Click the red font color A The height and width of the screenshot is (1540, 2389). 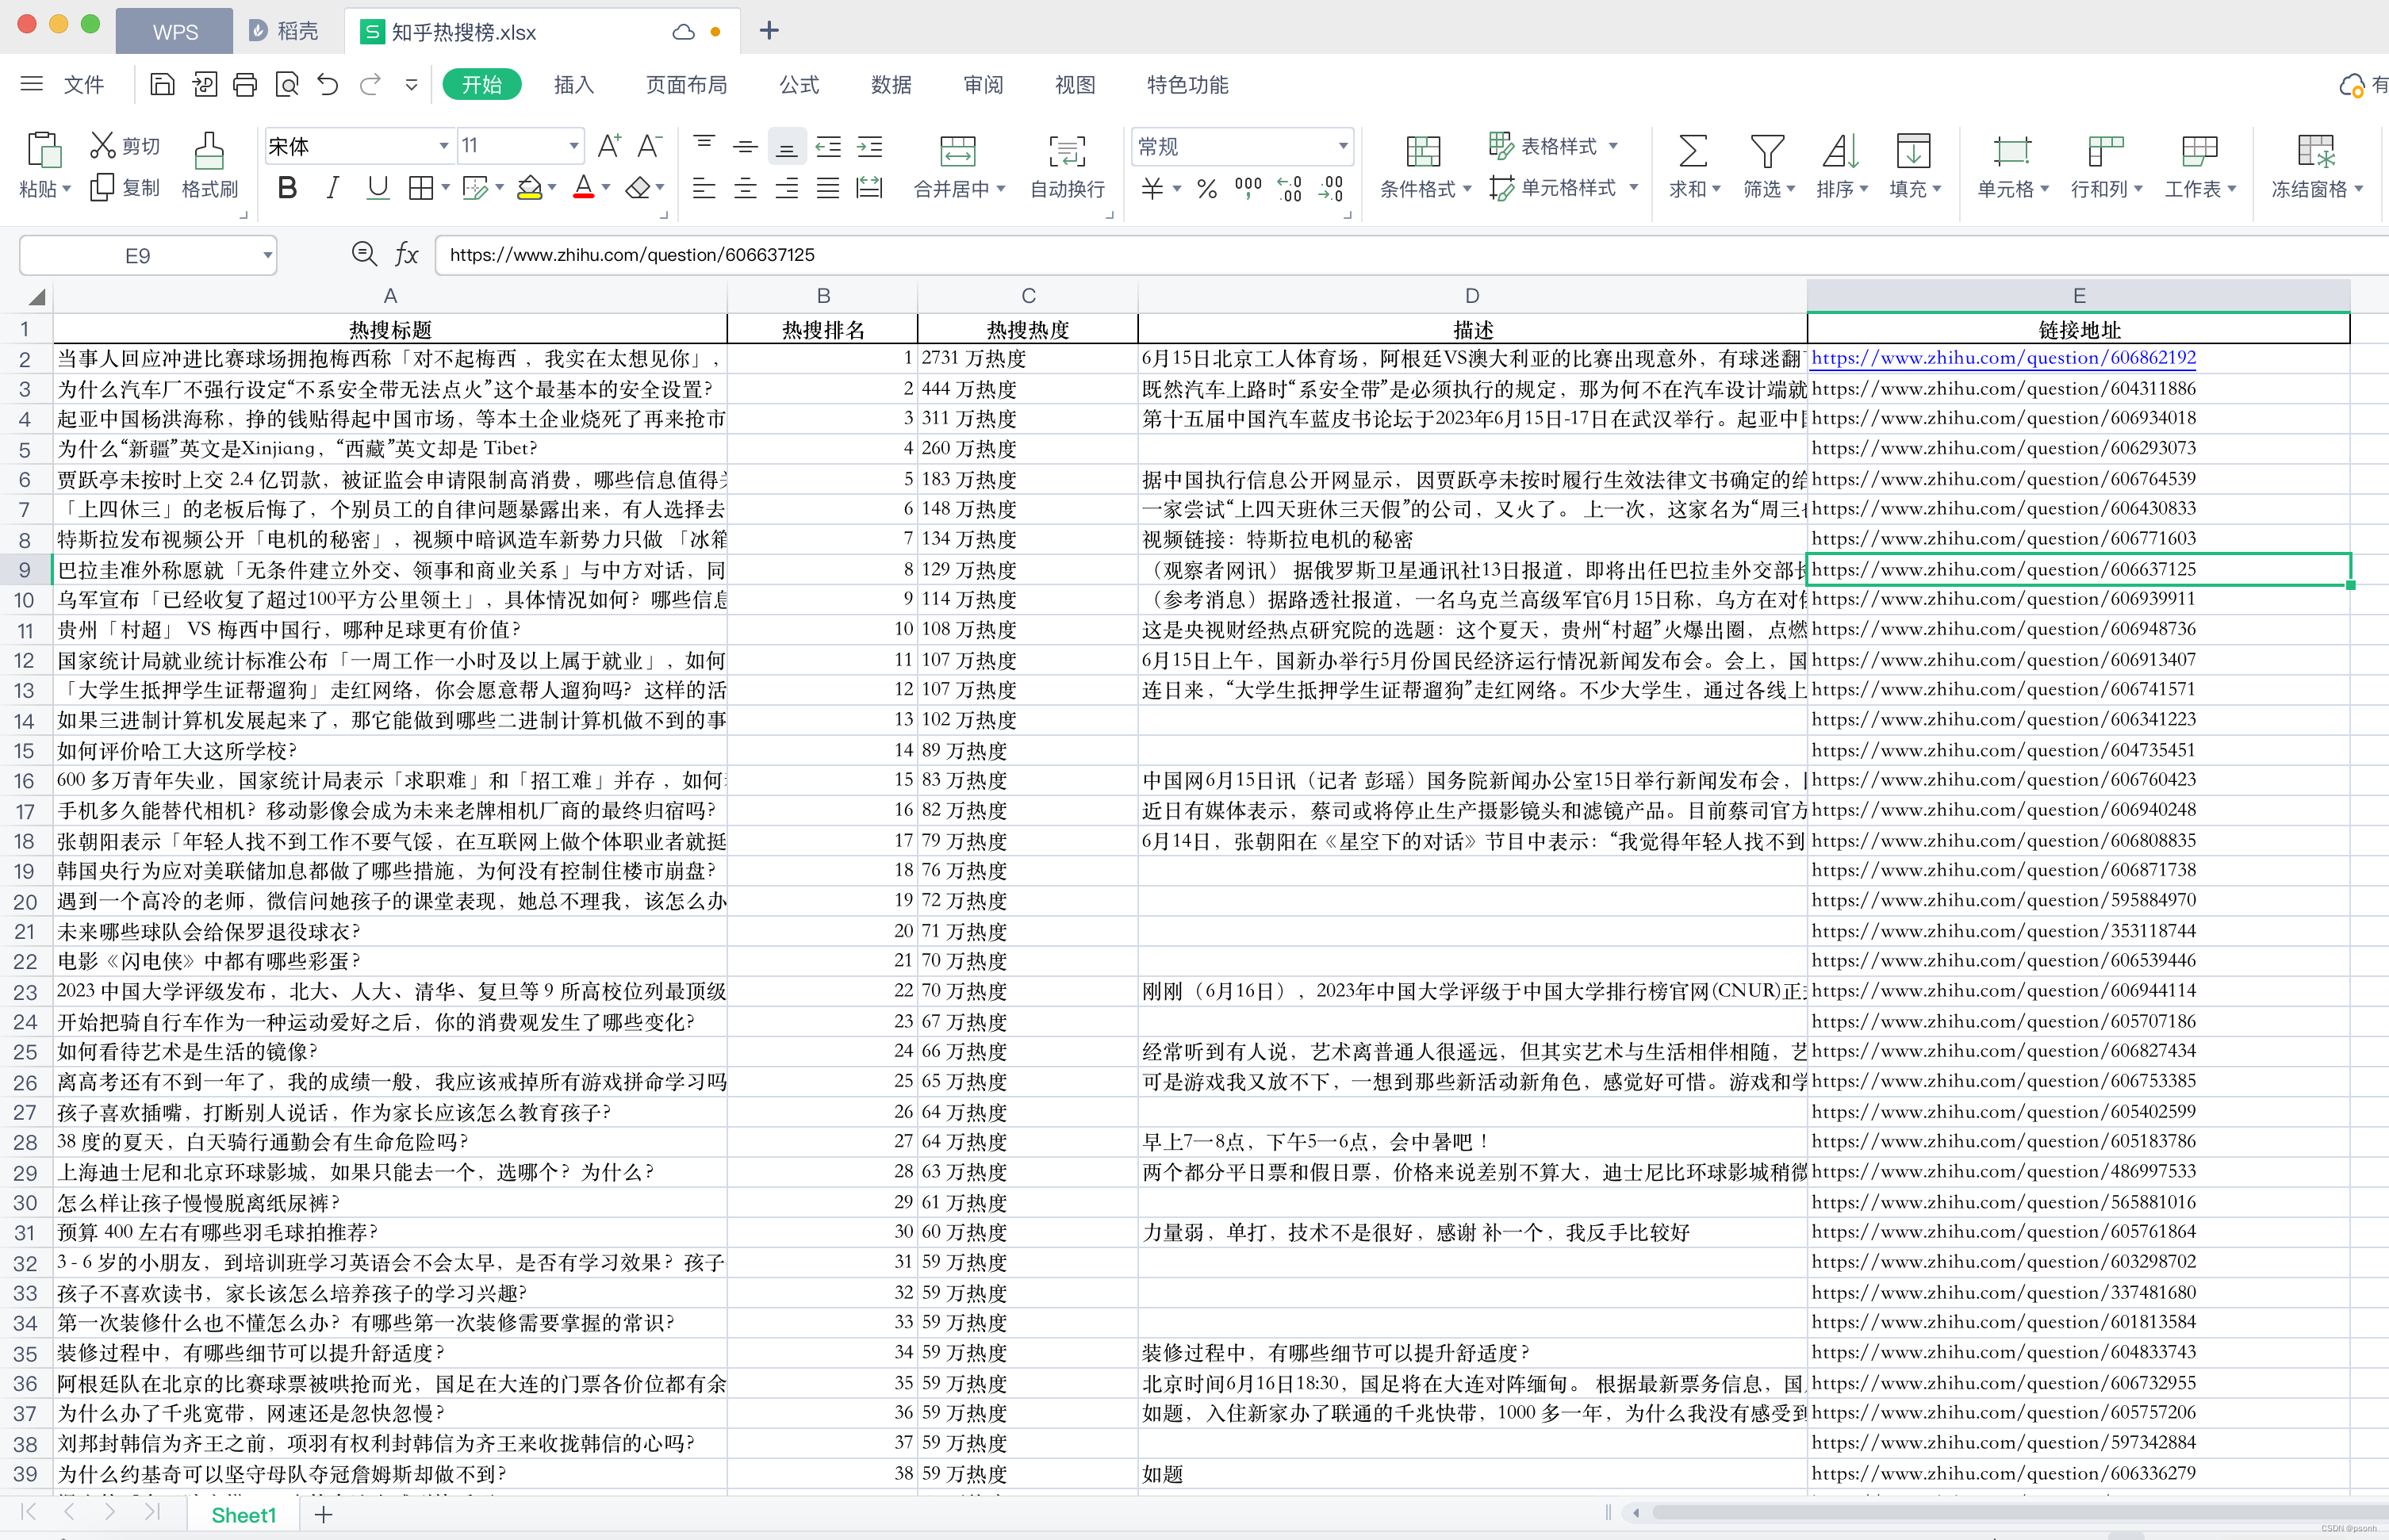point(584,188)
